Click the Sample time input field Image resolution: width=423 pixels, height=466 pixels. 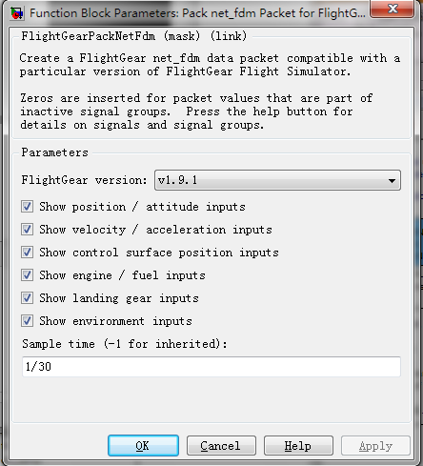(x=211, y=367)
